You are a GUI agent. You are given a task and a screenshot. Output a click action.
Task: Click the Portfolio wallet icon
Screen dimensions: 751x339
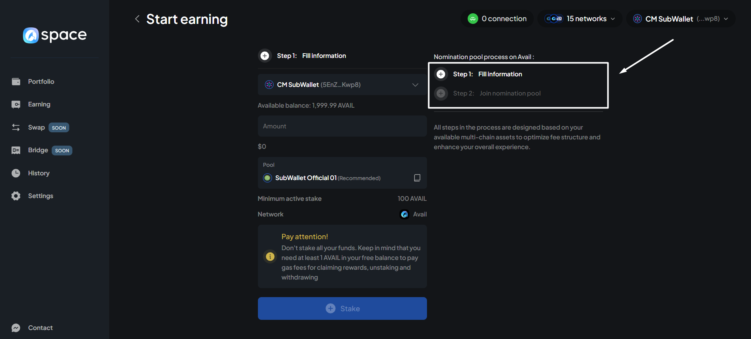pyautogui.click(x=16, y=81)
